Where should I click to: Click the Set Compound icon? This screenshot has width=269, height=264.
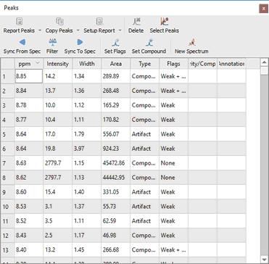click(149, 43)
